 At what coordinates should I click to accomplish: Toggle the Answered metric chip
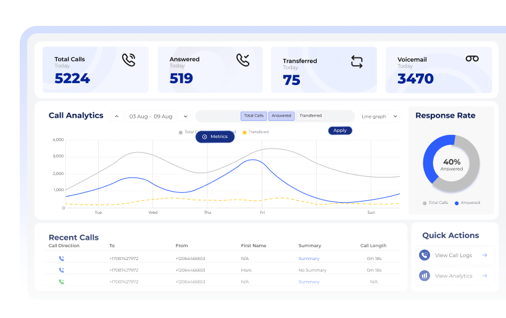pyautogui.click(x=281, y=116)
